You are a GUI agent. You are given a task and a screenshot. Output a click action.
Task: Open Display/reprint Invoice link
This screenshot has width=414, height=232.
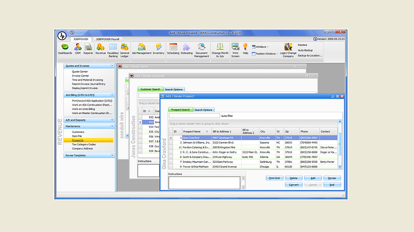pos(85,88)
